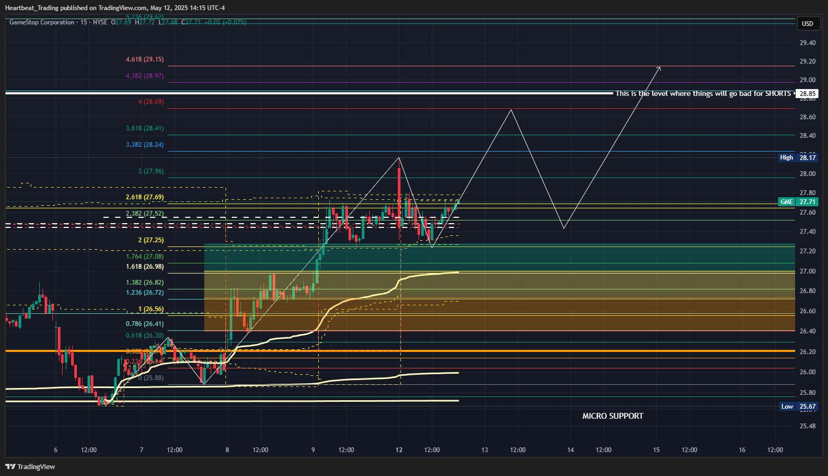Select the GME 27.71 price label
The width and height of the screenshot is (828, 476).
(798, 202)
